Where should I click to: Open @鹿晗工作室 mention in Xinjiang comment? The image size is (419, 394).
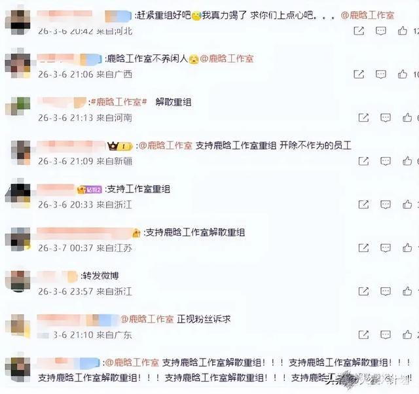[166, 145]
